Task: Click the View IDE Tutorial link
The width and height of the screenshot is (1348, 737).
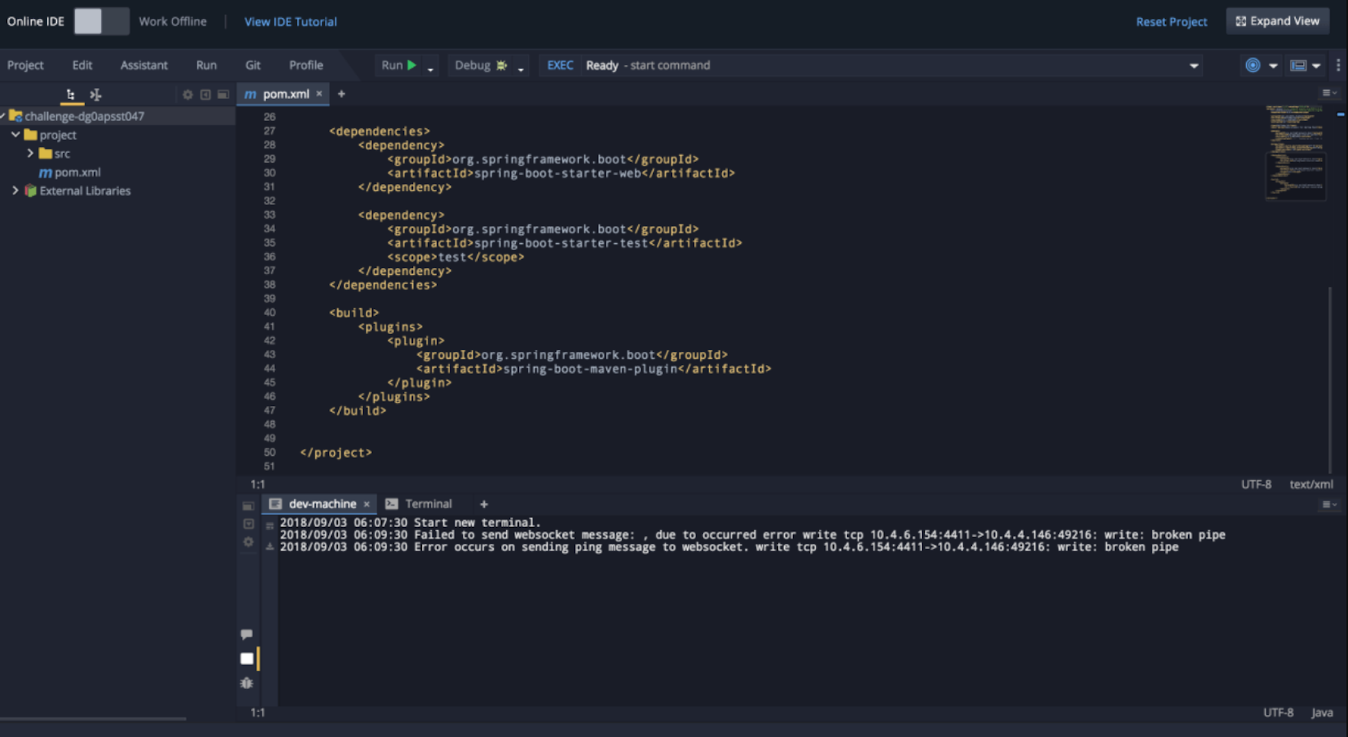Action: (x=290, y=21)
